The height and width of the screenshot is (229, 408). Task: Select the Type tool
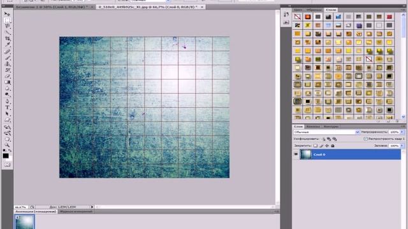7,108
